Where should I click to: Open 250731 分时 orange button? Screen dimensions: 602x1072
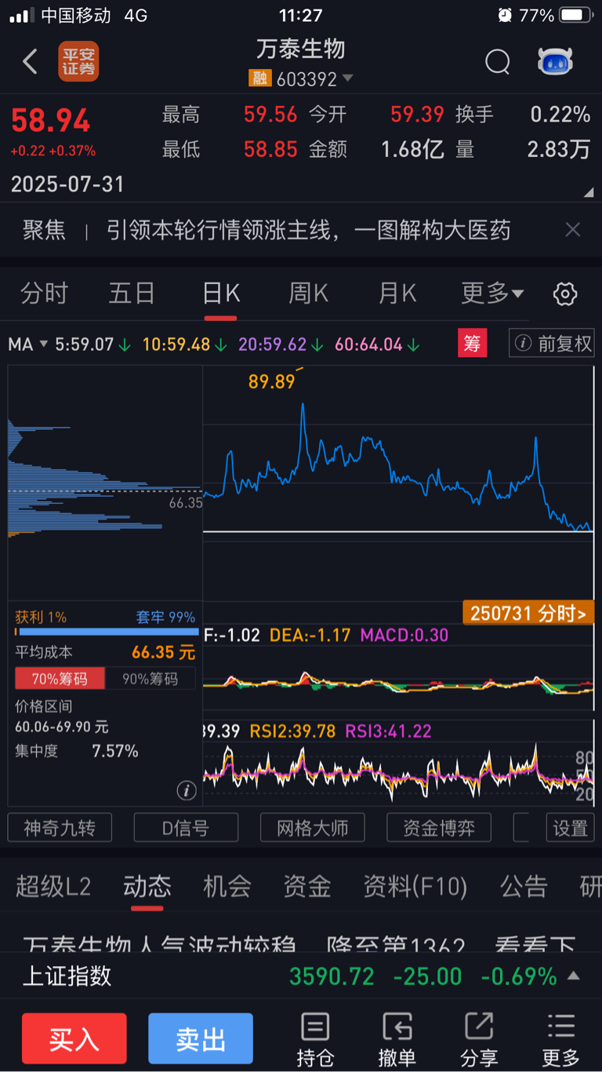pos(528,613)
